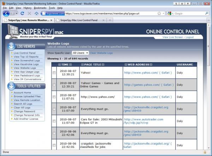
Task: Check the box for 11:07:01 yahoo.com row
Action: click(54, 97)
